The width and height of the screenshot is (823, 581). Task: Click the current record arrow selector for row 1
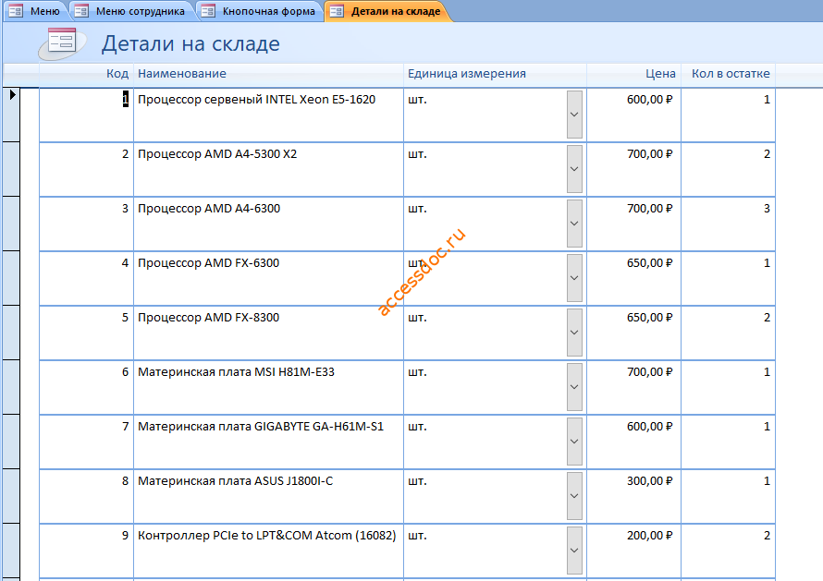click(x=11, y=115)
